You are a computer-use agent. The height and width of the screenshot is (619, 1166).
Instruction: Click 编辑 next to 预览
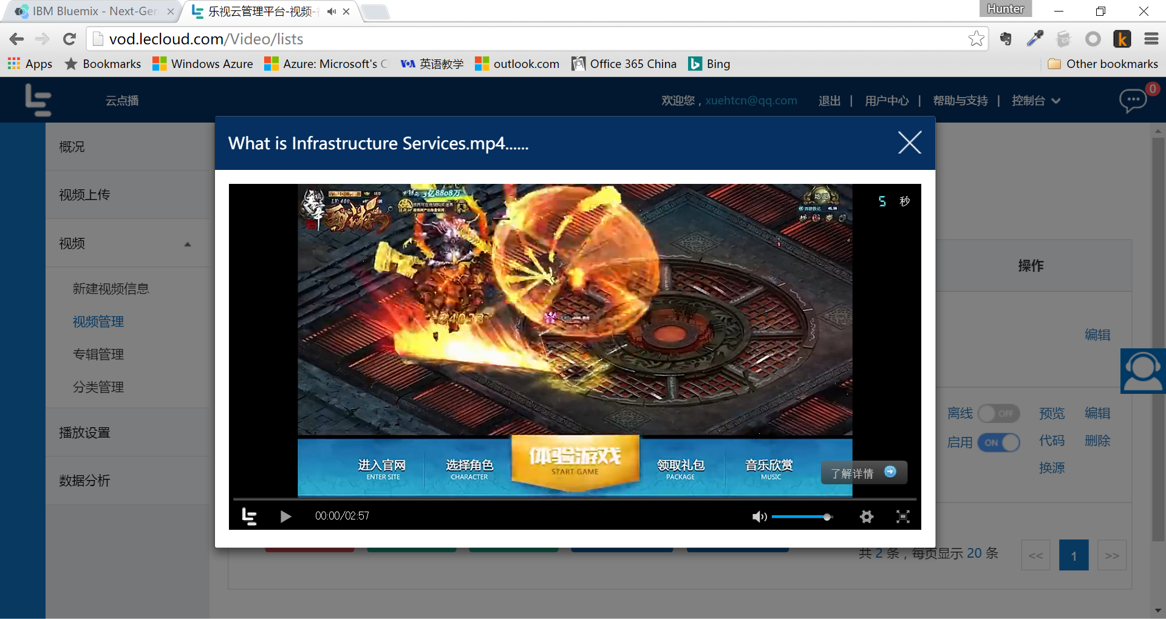click(x=1097, y=413)
